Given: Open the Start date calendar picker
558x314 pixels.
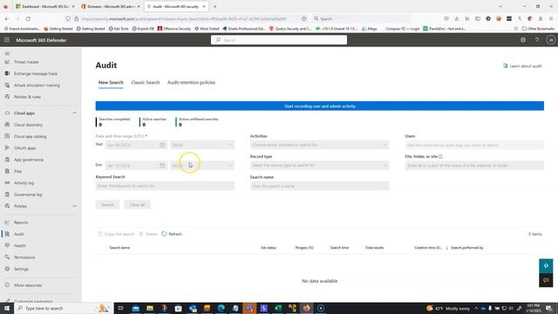Looking at the screenshot, I should pyautogui.click(x=162, y=145).
